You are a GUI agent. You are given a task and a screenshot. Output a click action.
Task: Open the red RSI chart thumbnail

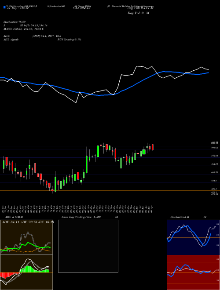click(x=193, y=272)
